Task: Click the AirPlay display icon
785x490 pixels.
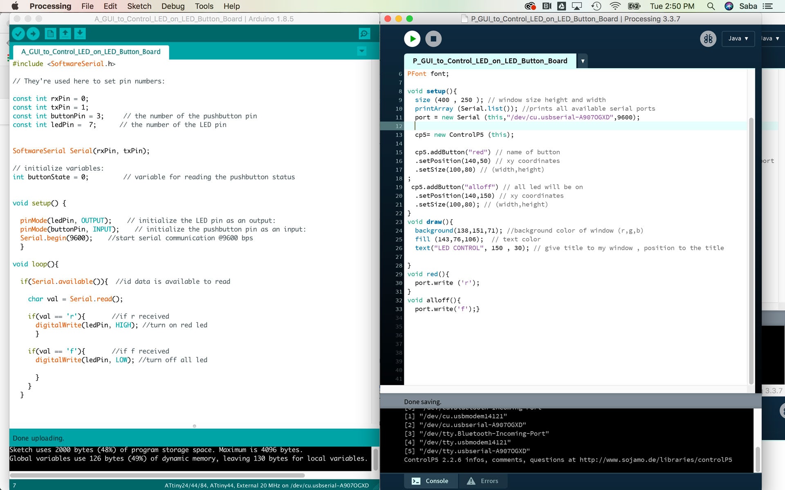Action: [577, 6]
